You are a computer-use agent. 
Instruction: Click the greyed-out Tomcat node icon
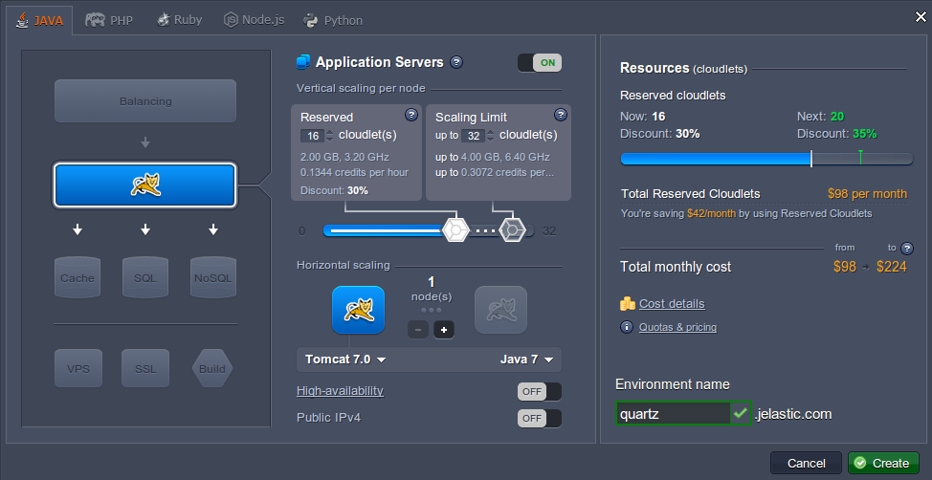point(500,310)
